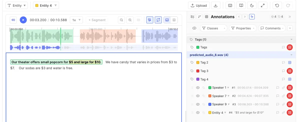Screen dimensions: 297x122
Task: Click the Upload button
Action: coord(199,5)
